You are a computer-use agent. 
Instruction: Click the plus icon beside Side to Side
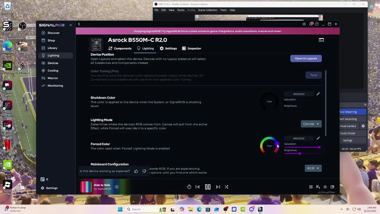[117, 187]
